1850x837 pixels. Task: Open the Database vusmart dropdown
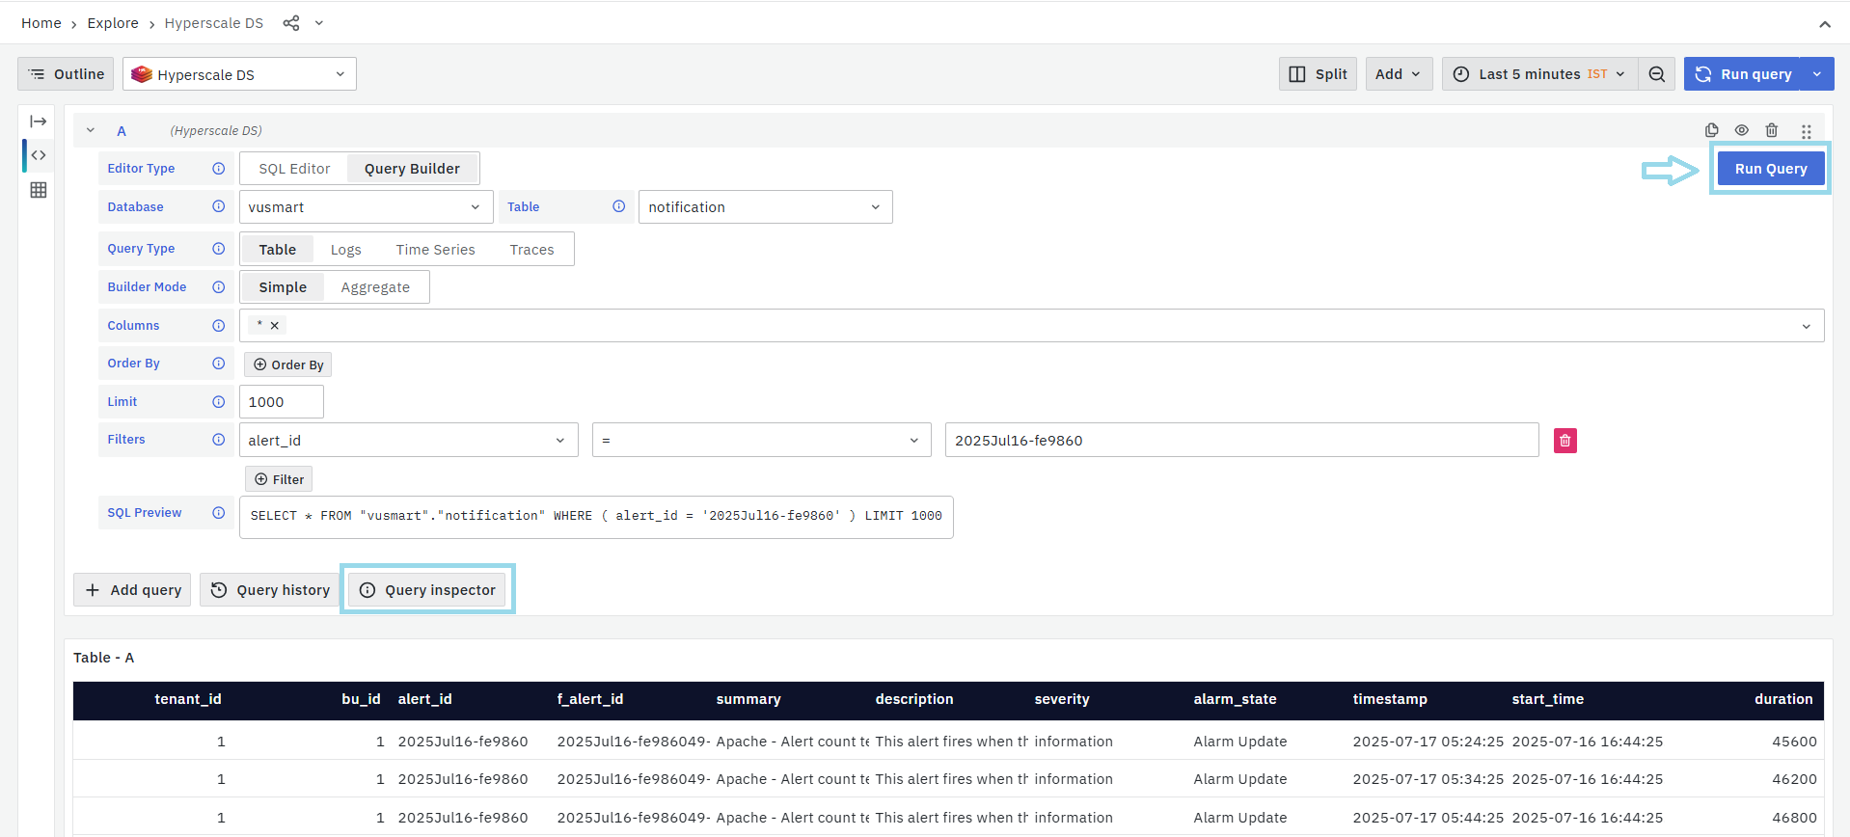click(x=366, y=207)
